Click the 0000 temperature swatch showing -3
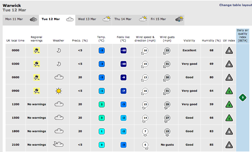Image resolution: width=252 pixels, height=152 pixels. click(x=102, y=50)
